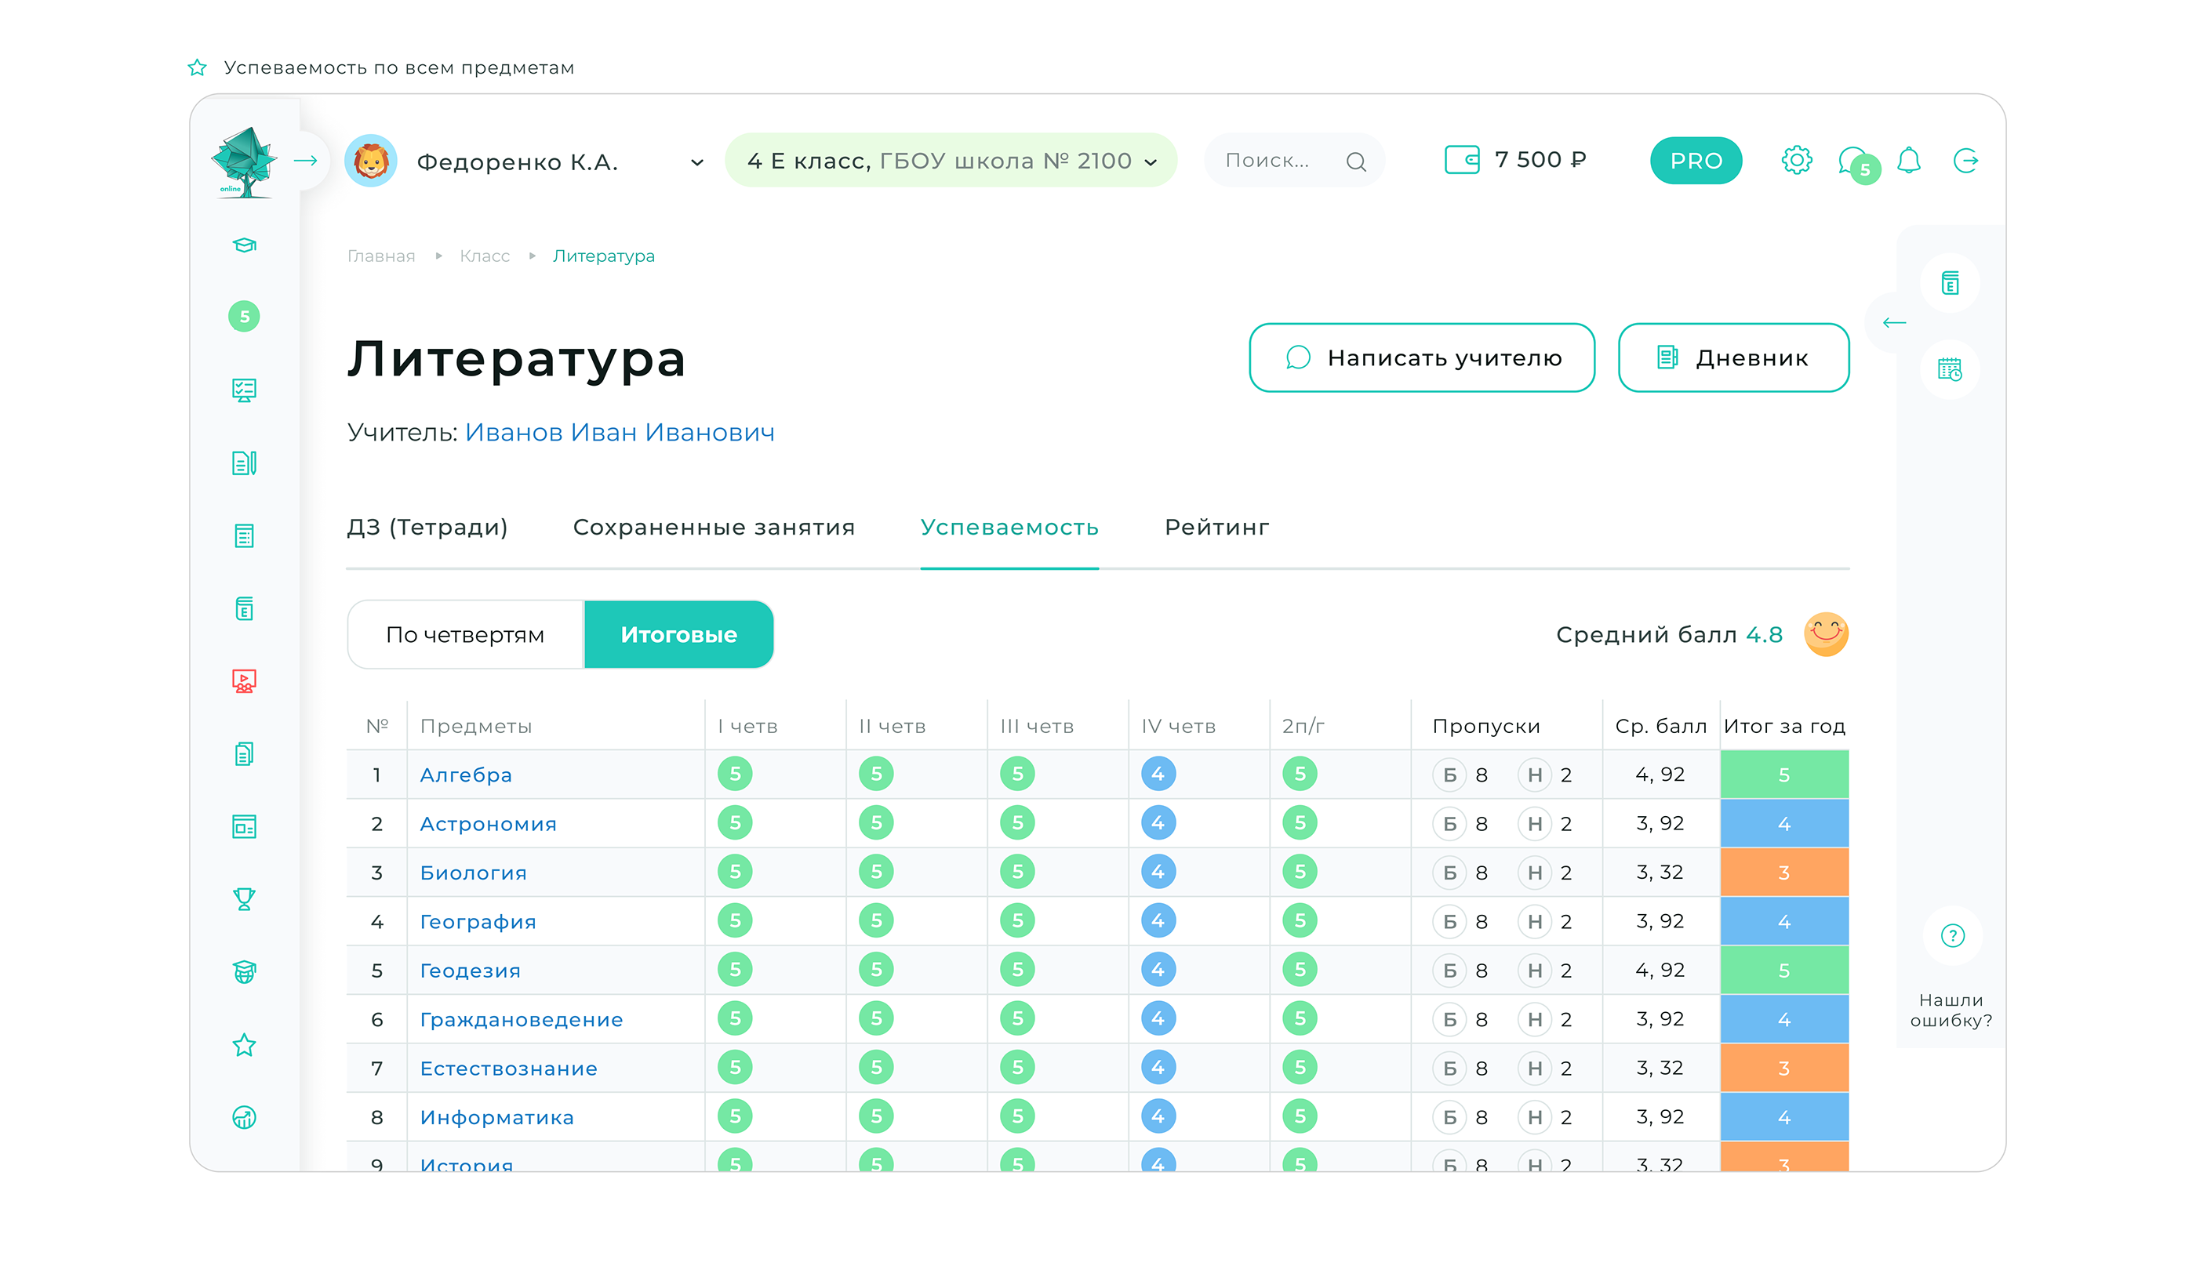Open teacher link Иванов Иван Иванович
The width and height of the screenshot is (2196, 1270).
(x=620, y=432)
